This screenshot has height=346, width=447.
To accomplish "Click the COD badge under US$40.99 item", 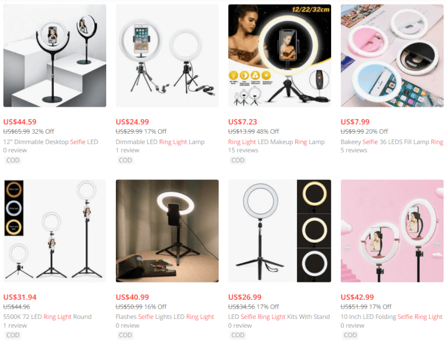I will 125,335.
